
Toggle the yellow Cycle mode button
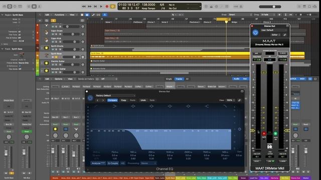tap(112, 6)
